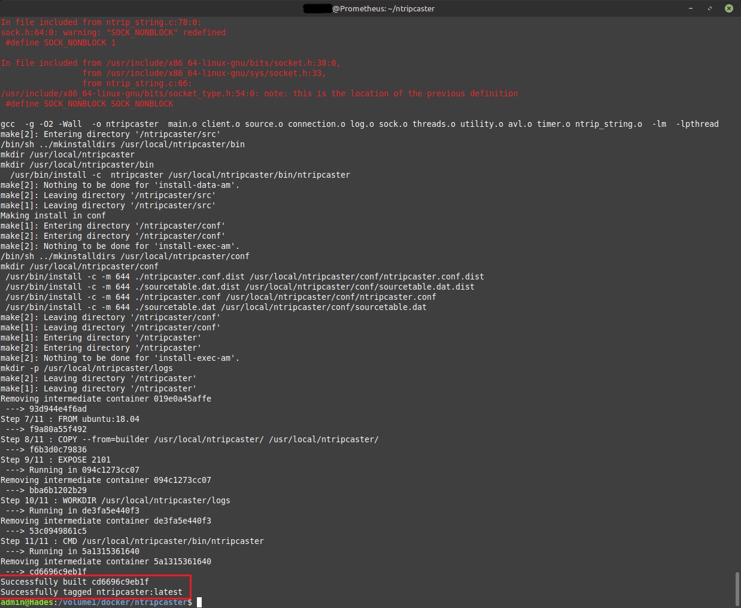This screenshot has width=741, height=608.
Task: Click the terminal scrollbar thumb
Action: click(x=737, y=589)
